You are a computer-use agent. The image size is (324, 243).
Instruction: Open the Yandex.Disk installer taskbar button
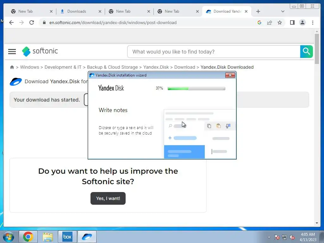(87, 237)
